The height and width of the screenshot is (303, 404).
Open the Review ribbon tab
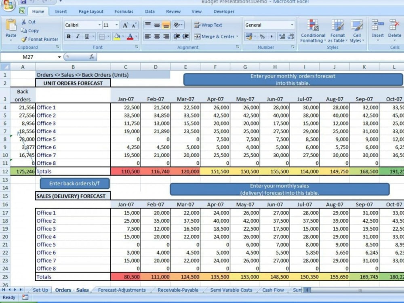click(x=173, y=12)
